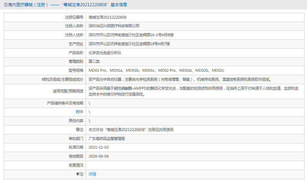
Task: Click the 审批部门 label
Action: pos(76,139)
